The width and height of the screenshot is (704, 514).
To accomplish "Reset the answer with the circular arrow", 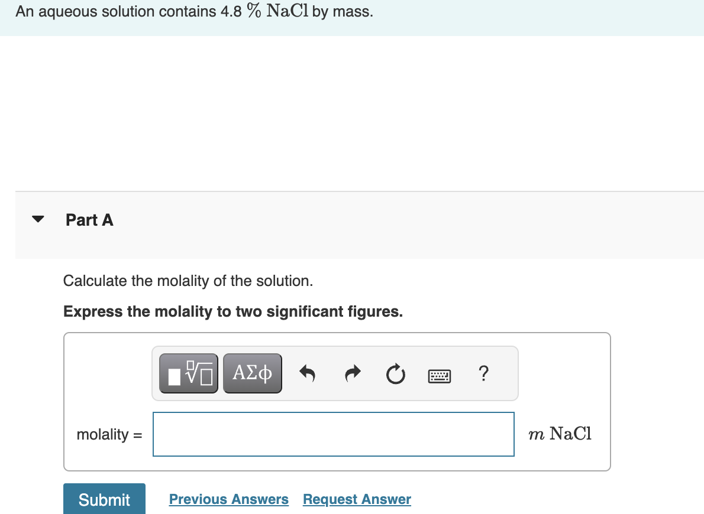I will [395, 374].
